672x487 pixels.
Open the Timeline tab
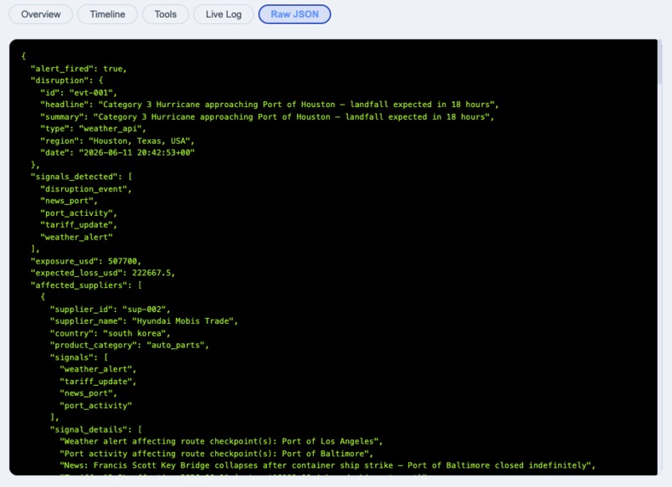(x=107, y=14)
